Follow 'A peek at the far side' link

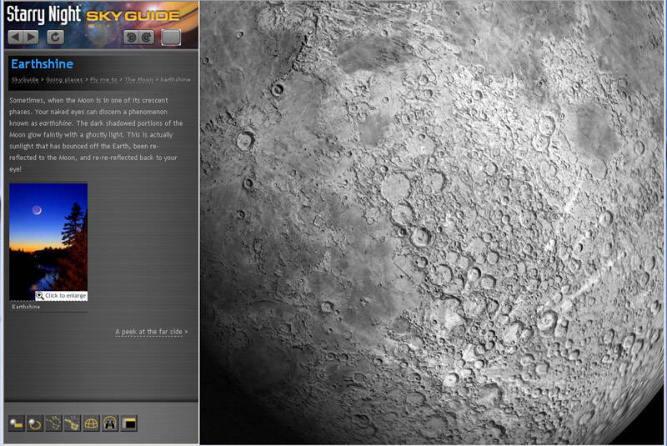[x=151, y=332]
